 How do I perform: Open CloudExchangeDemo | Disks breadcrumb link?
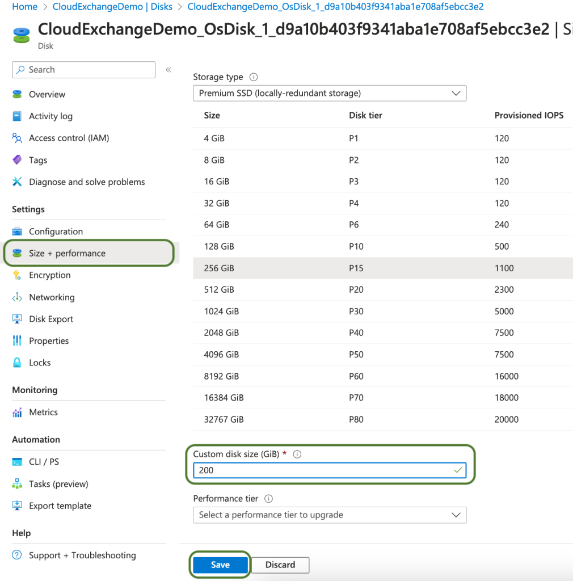click(112, 7)
